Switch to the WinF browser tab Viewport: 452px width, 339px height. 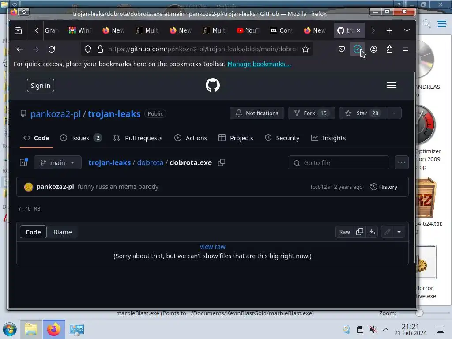[x=80, y=30]
